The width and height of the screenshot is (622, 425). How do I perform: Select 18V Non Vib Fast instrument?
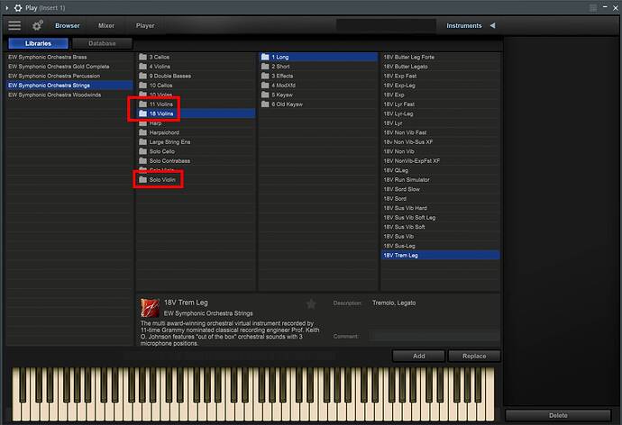point(440,132)
